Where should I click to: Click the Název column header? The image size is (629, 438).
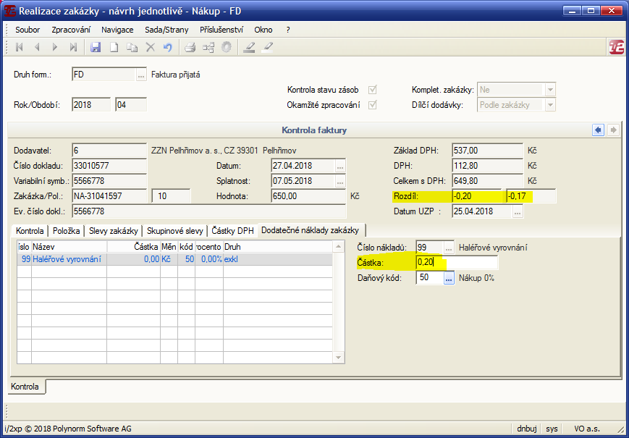tap(69, 247)
